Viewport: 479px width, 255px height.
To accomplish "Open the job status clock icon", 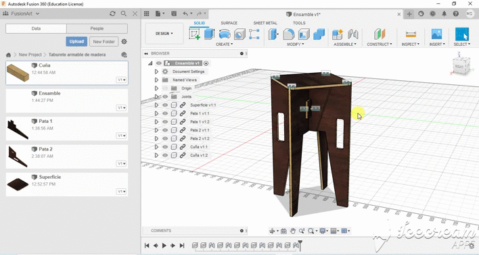I will [x=432, y=13].
